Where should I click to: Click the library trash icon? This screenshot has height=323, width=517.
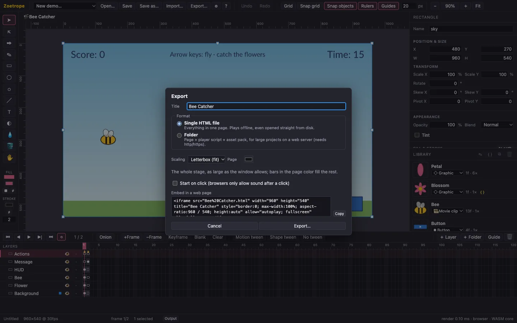(509, 154)
